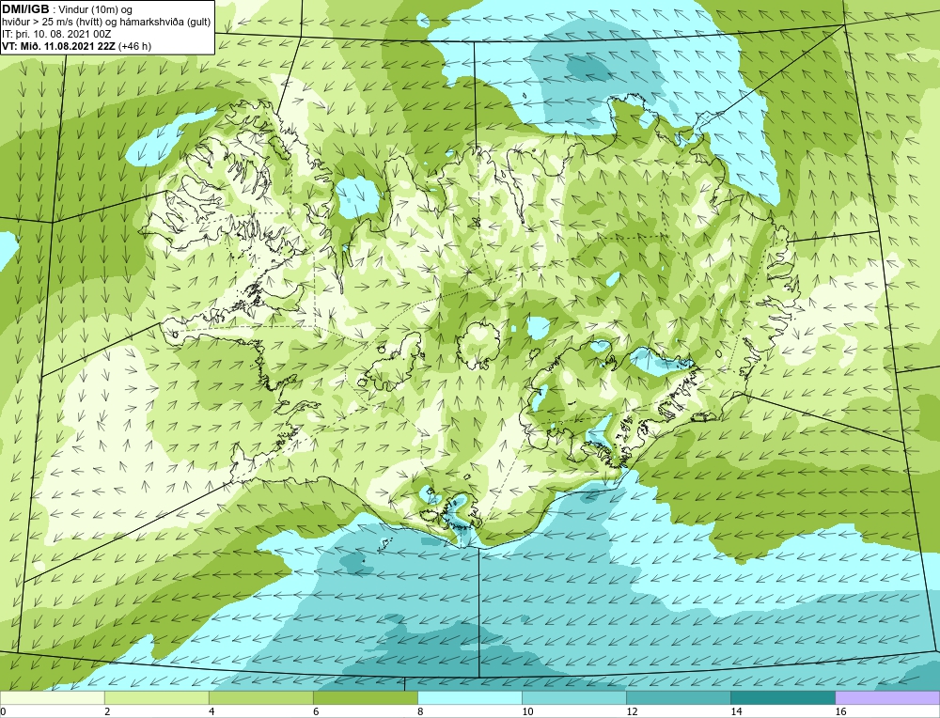940x718 pixels.
Task: Click the legend value label '8'
Action: tap(420, 711)
